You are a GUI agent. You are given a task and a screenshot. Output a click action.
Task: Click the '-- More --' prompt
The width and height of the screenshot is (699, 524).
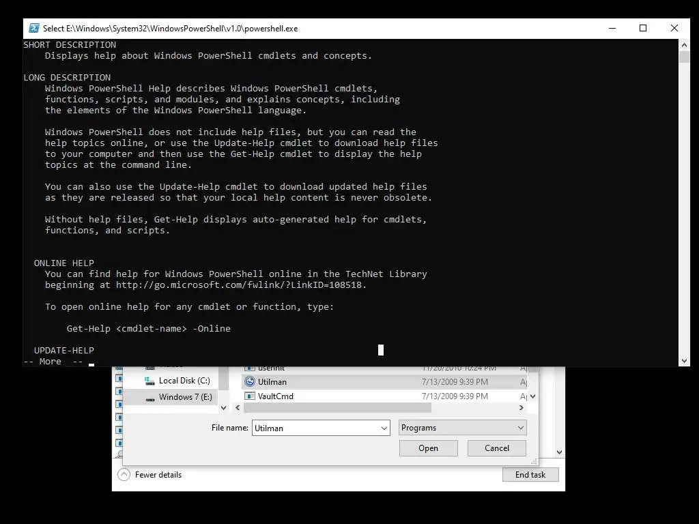click(53, 362)
